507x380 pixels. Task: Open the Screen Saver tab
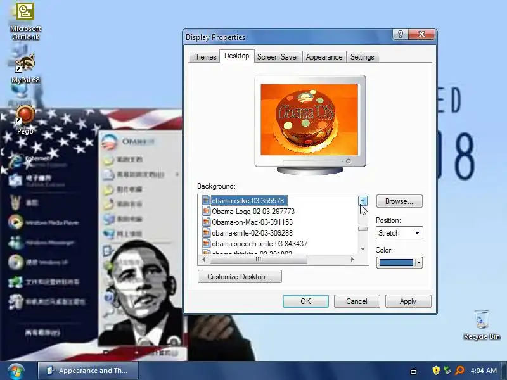[x=278, y=57]
